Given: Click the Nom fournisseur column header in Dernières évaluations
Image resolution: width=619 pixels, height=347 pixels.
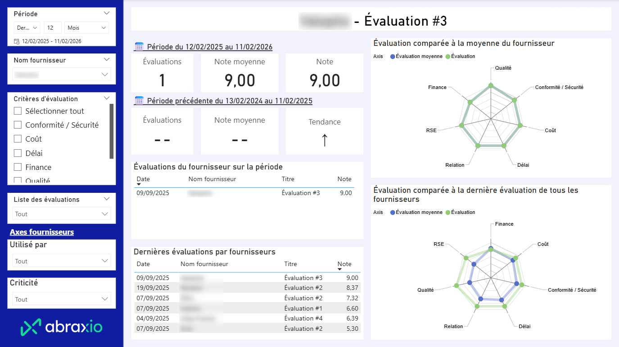Looking at the screenshot, I should tap(204, 264).
